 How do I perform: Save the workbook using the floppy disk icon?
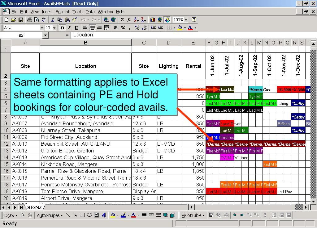[21, 20]
